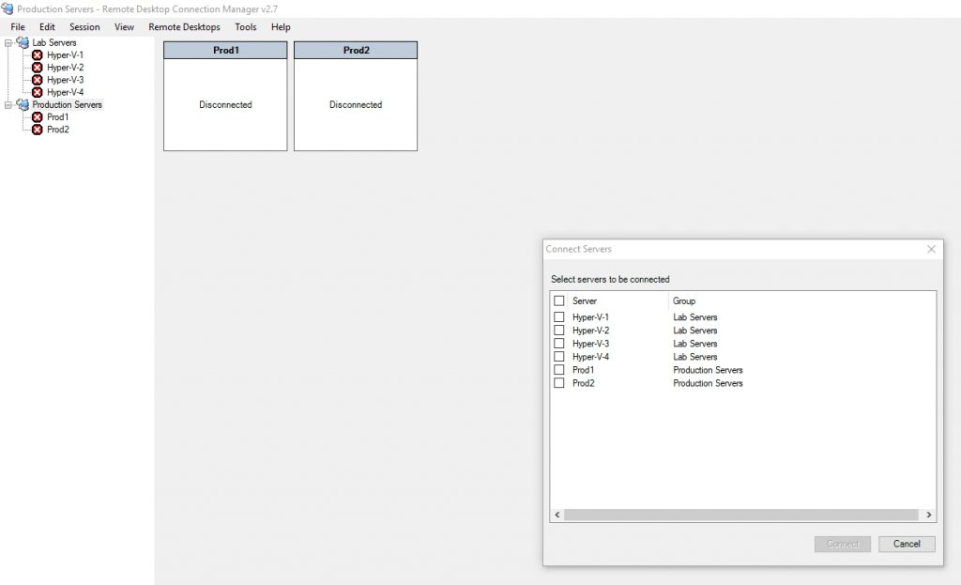Click the Production Servers group icon

click(x=23, y=105)
